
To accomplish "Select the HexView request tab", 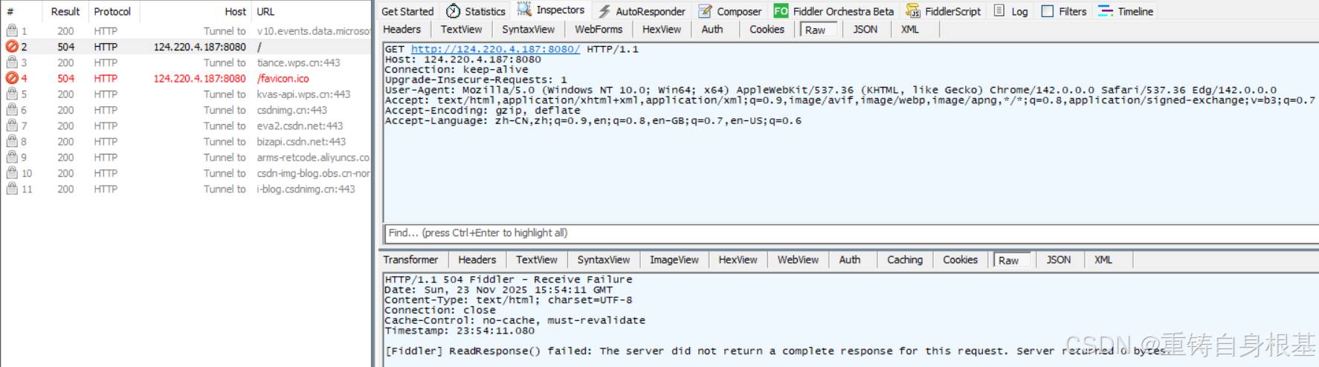I will [x=661, y=29].
